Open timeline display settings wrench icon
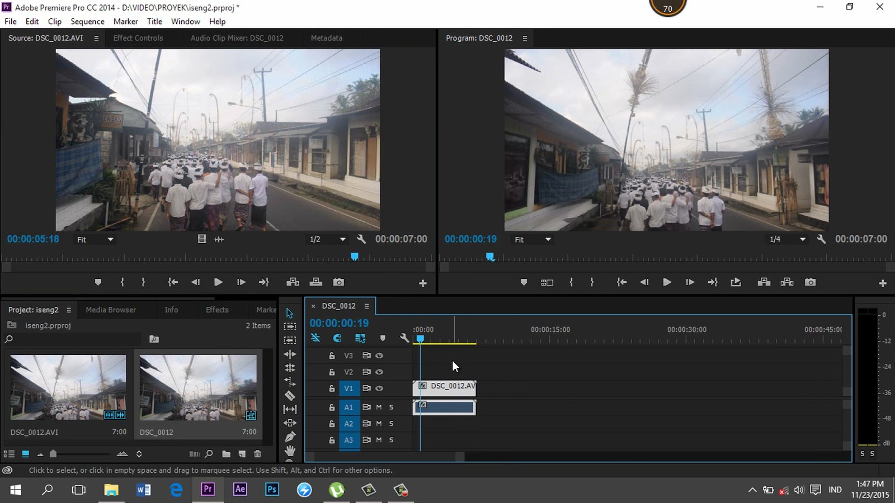 (x=404, y=338)
